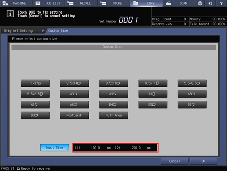Choose the 5.5x8.5 landscape size
This screenshot has height=171, width=227.
[x=192, y=83]
